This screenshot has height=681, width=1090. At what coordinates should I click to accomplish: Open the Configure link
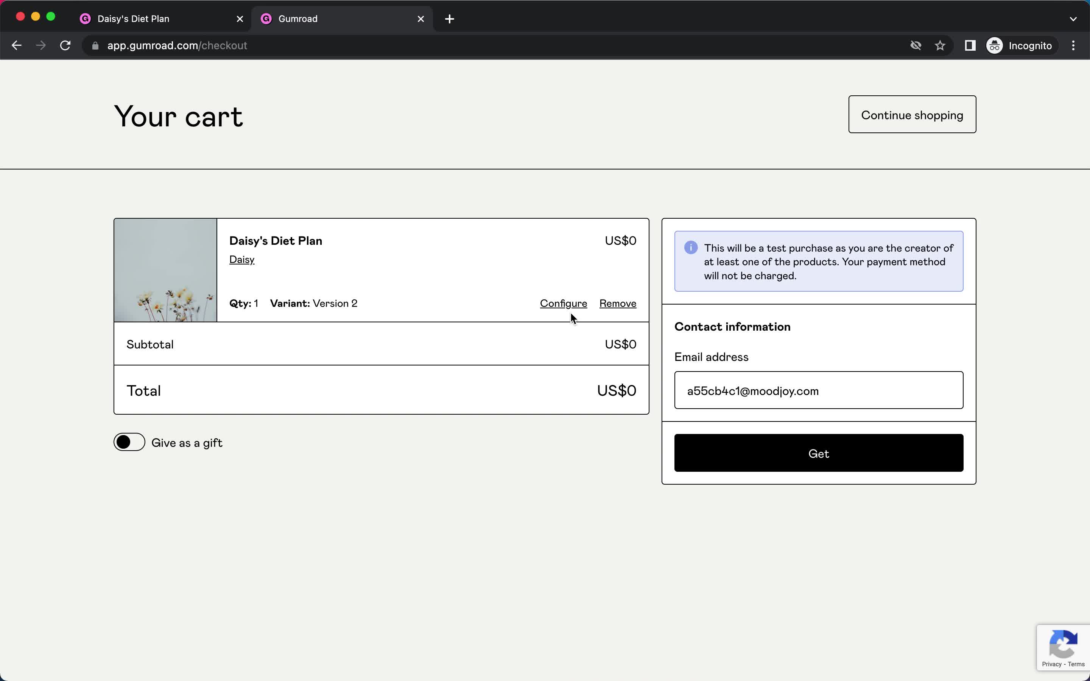click(564, 303)
